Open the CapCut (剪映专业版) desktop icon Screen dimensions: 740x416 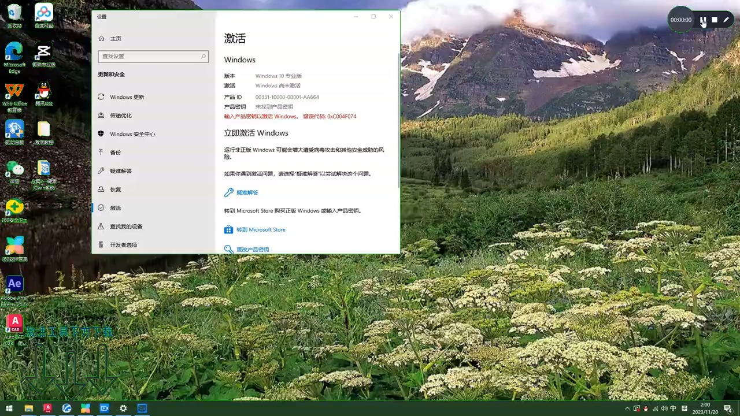(x=43, y=55)
